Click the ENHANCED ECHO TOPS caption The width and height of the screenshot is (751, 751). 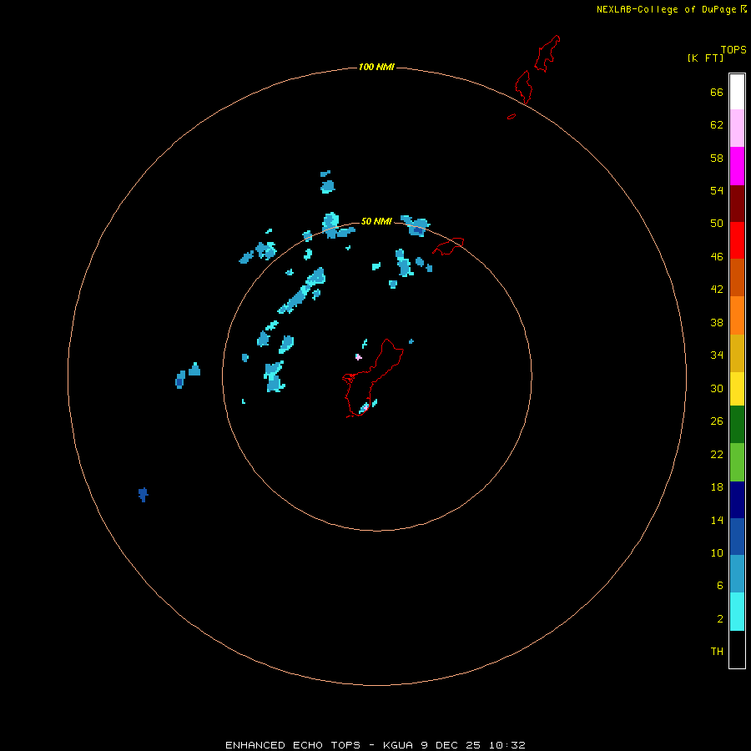coord(293,745)
